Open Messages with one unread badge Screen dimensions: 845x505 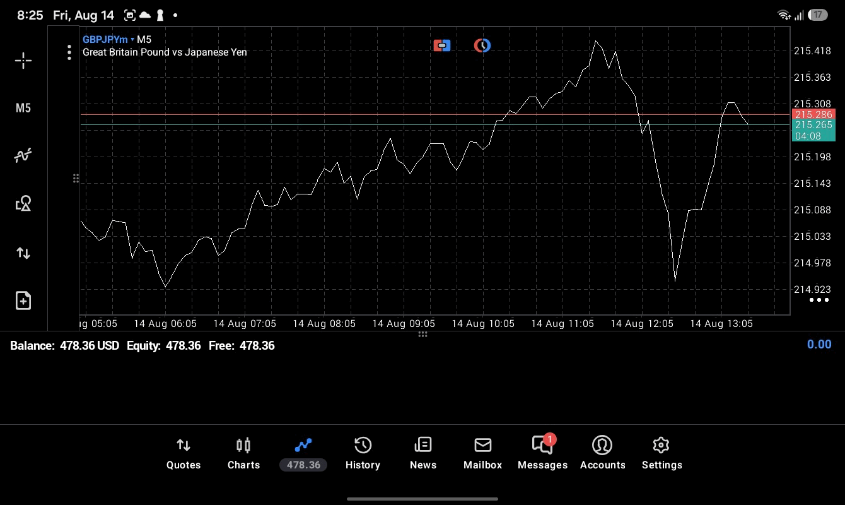543,454
